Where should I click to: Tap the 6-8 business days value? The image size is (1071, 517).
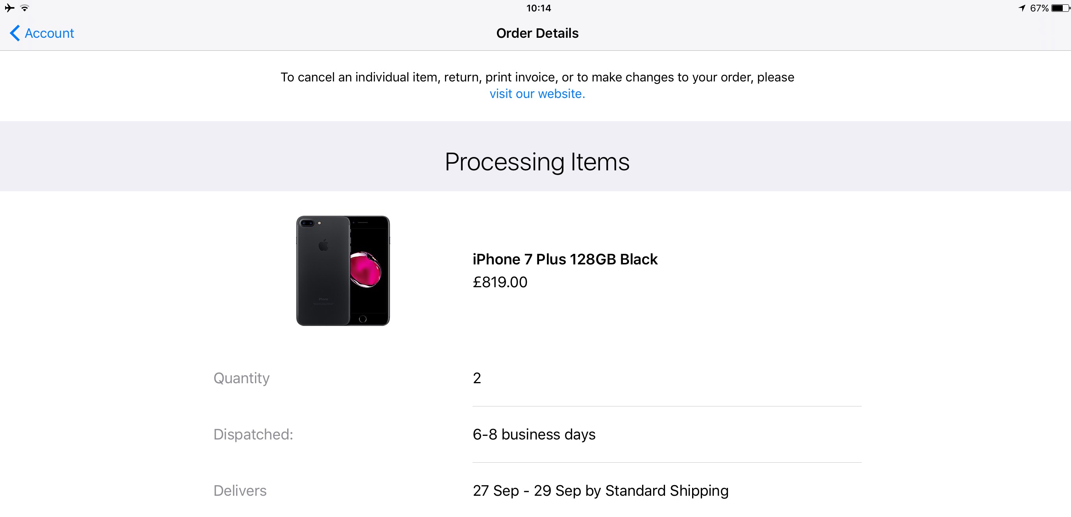coord(534,434)
